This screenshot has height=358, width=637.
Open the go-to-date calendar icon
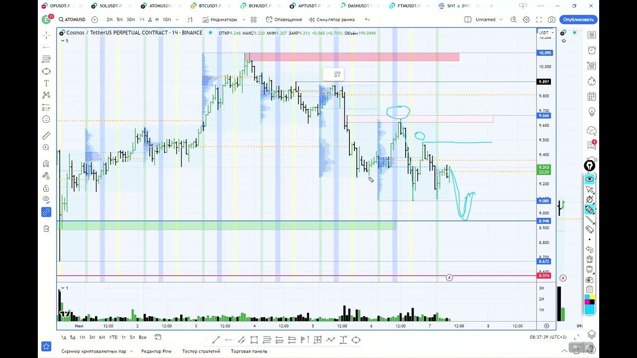(158, 337)
